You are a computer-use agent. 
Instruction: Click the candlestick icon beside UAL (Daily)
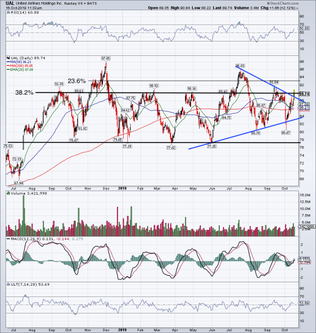pyautogui.click(x=8, y=58)
